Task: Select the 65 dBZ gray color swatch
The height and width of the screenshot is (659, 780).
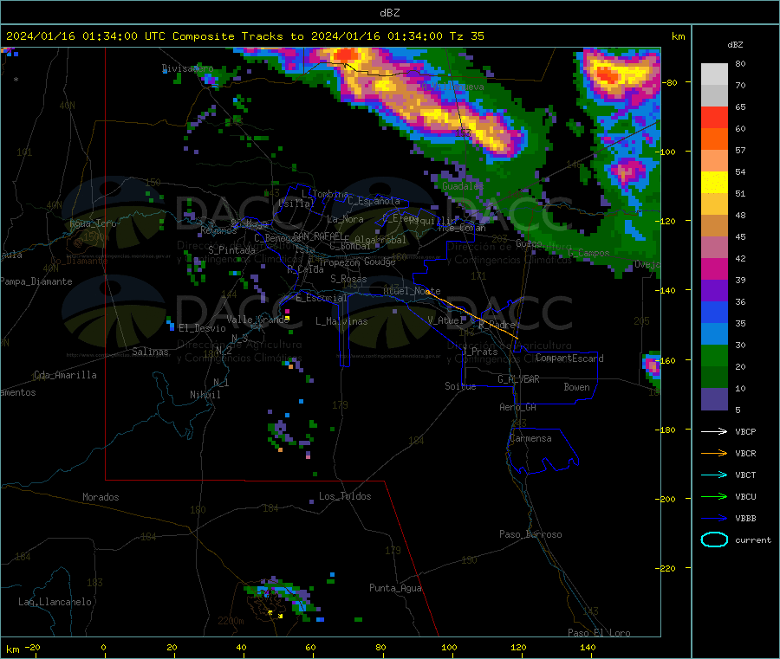Action: coord(714,96)
